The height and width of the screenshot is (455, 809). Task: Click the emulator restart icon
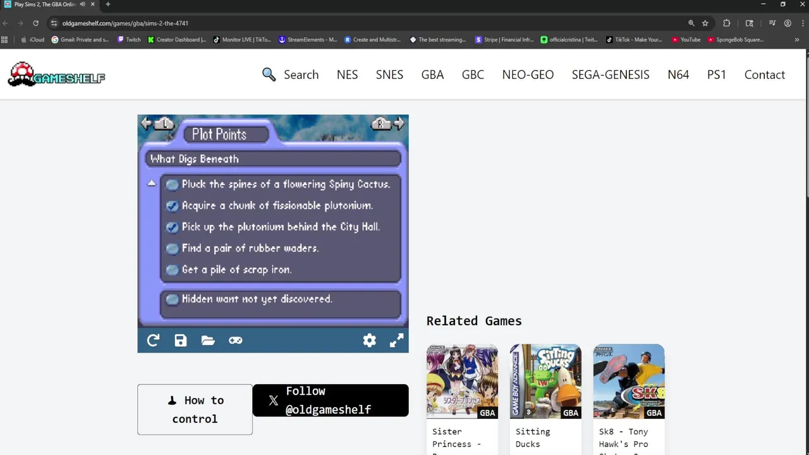tap(153, 341)
